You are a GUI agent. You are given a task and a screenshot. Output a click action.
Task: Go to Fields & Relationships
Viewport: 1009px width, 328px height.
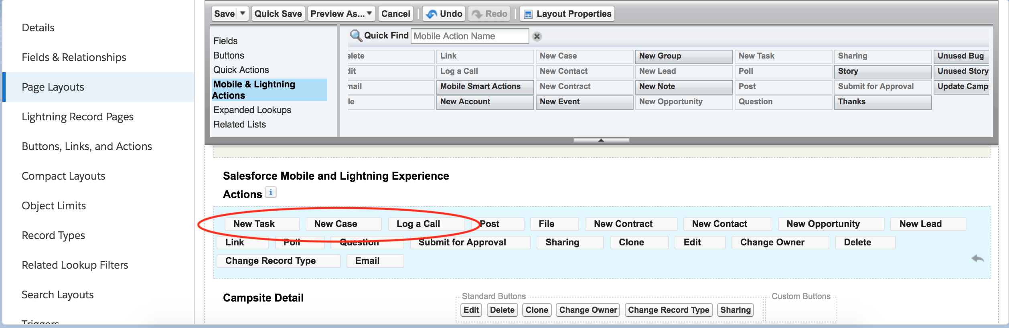click(x=74, y=57)
